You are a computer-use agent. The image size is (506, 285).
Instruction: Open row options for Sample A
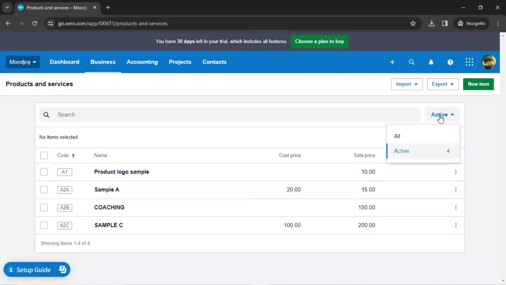pyautogui.click(x=456, y=190)
